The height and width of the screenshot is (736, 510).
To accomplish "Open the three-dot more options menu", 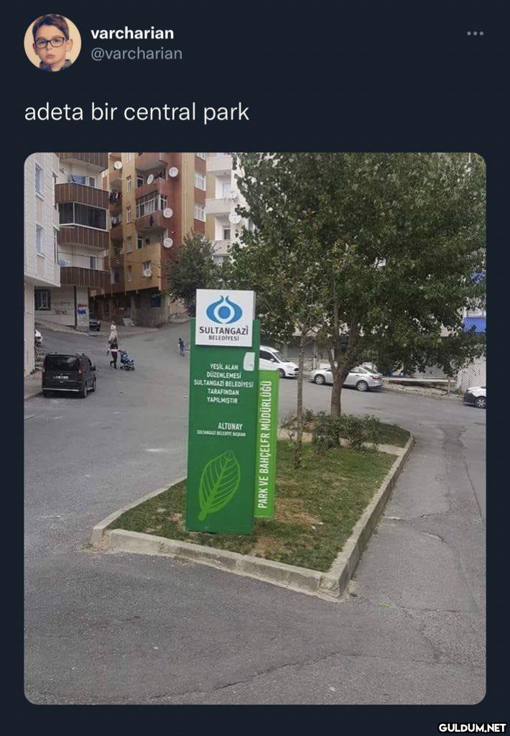I will (x=475, y=33).
